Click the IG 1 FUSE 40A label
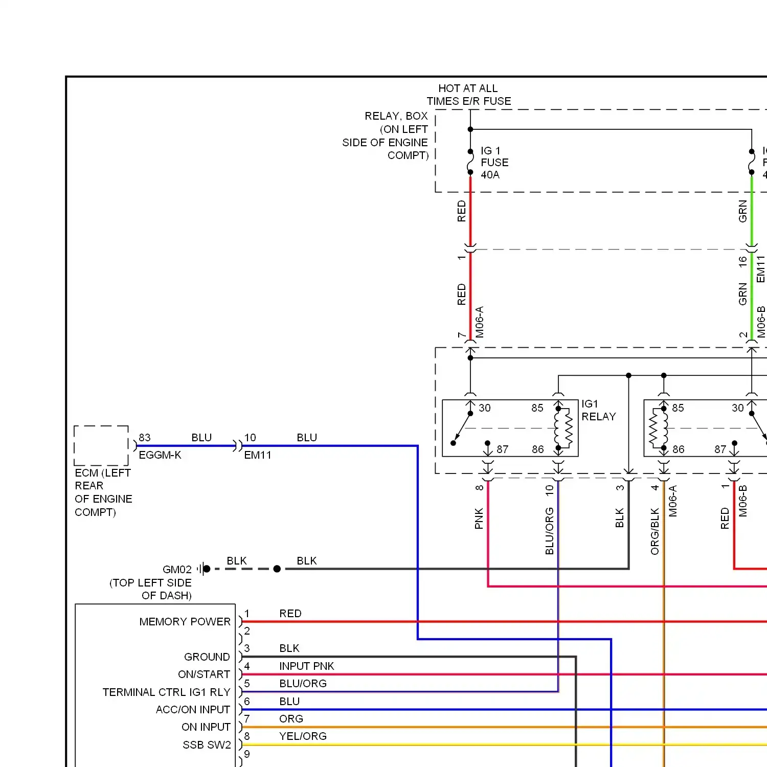 click(494, 163)
